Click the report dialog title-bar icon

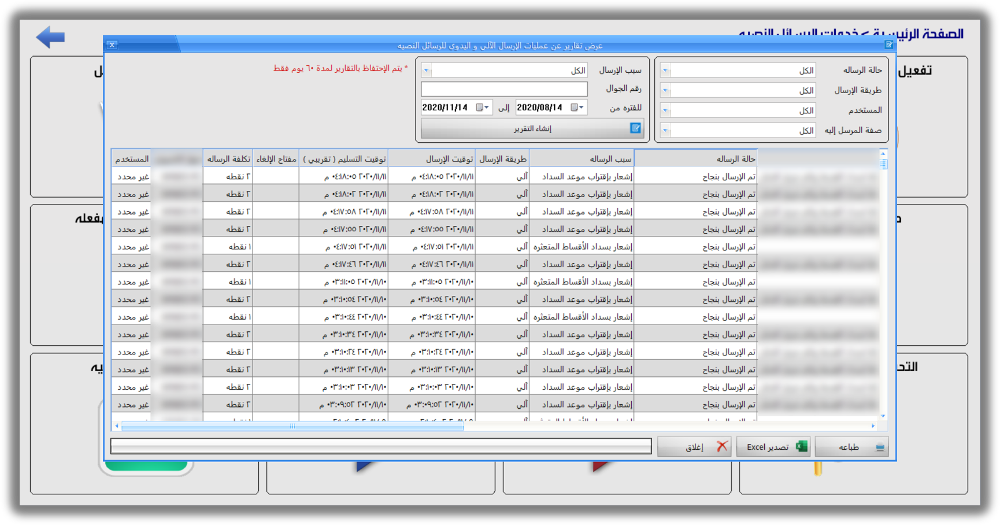[x=889, y=45]
